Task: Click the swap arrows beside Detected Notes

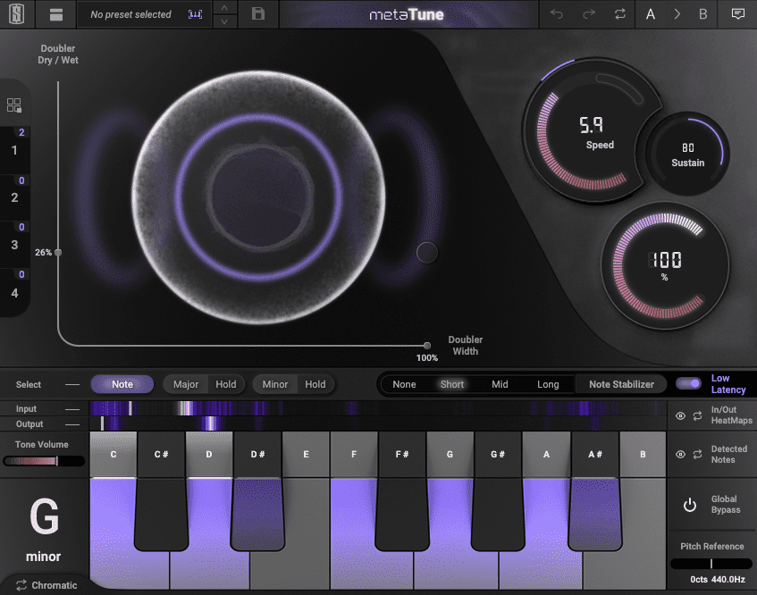Action: point(698,454)
